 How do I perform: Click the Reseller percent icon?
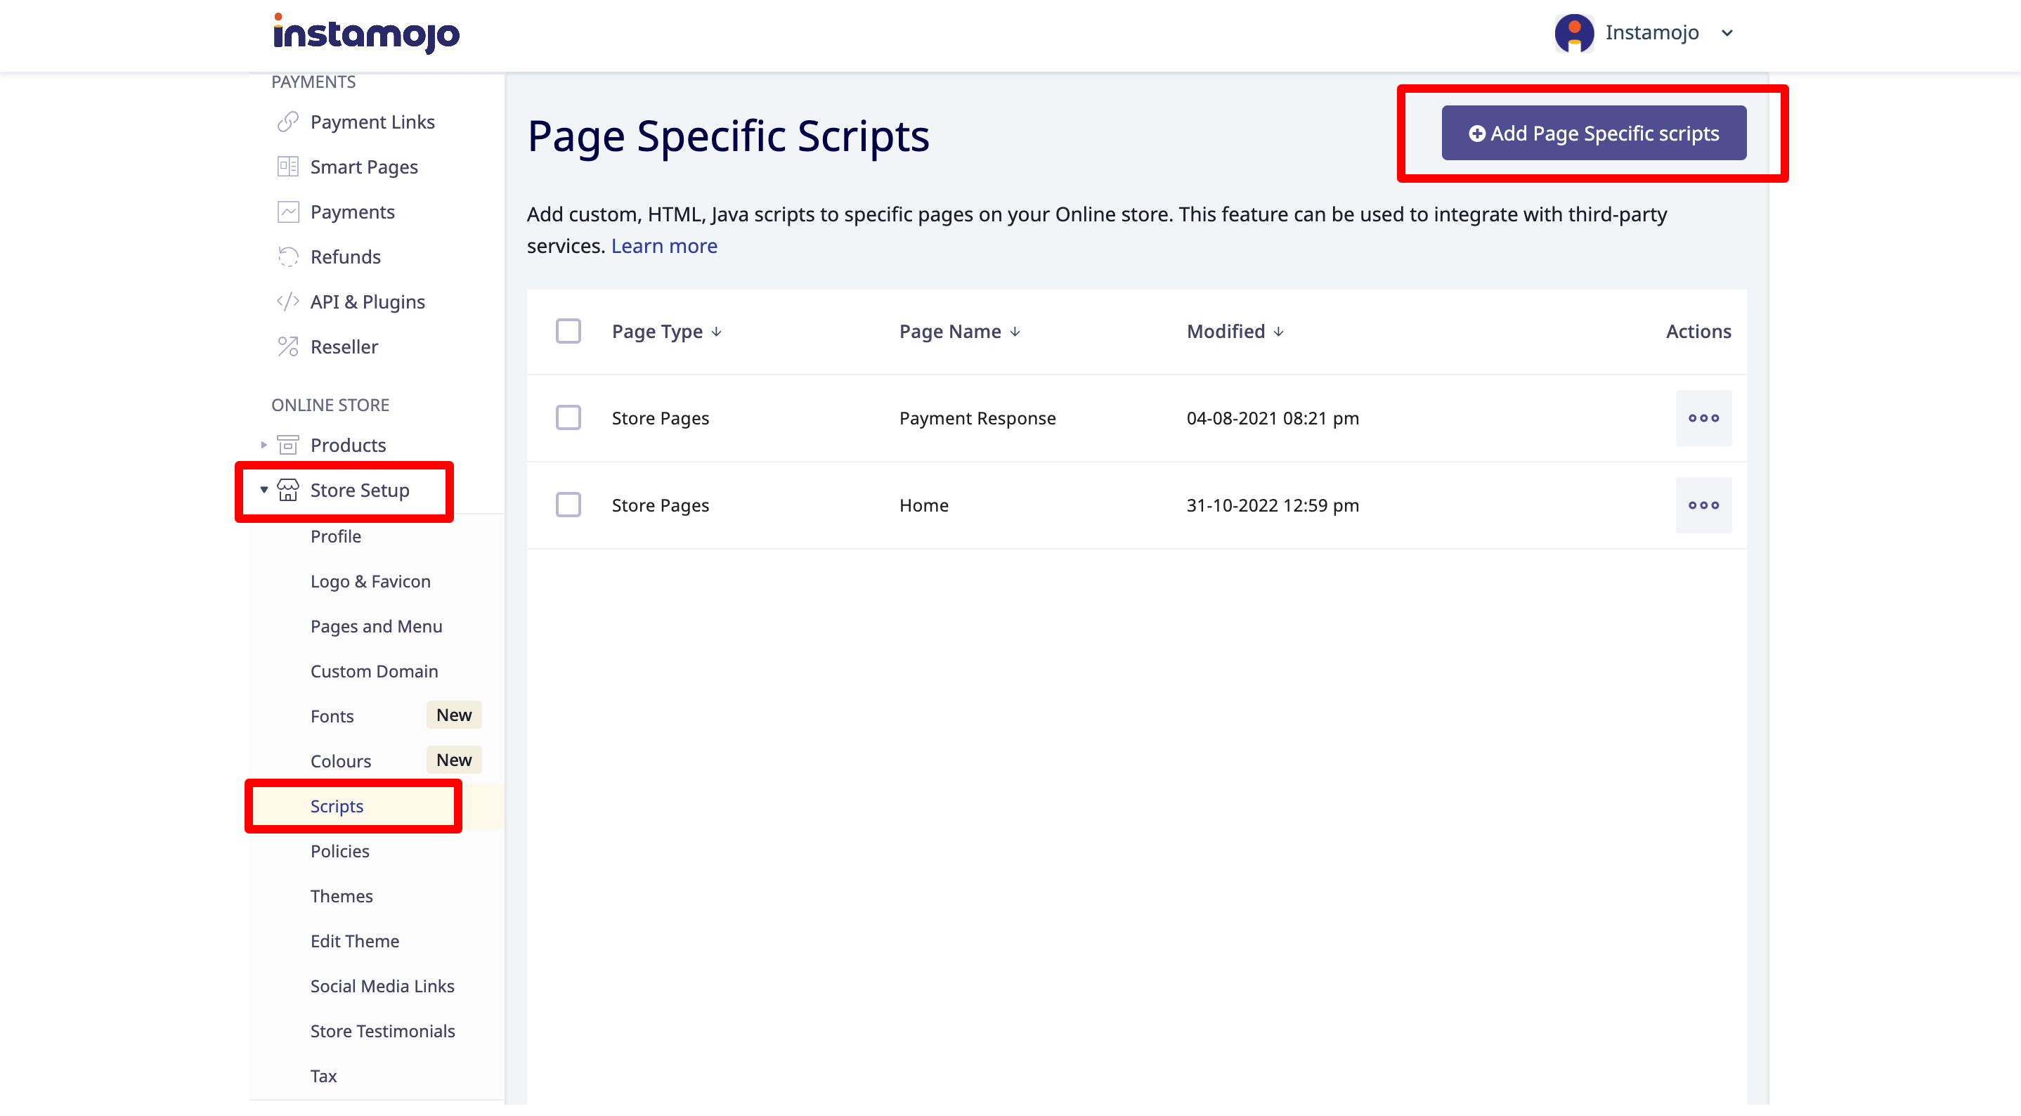click(288, 346)
